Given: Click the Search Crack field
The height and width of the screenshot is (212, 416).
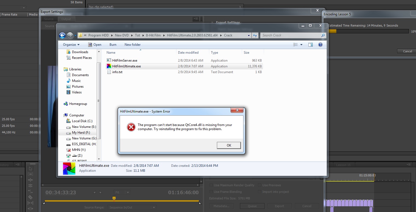Looking at the screenshot, I should [293, 35].
